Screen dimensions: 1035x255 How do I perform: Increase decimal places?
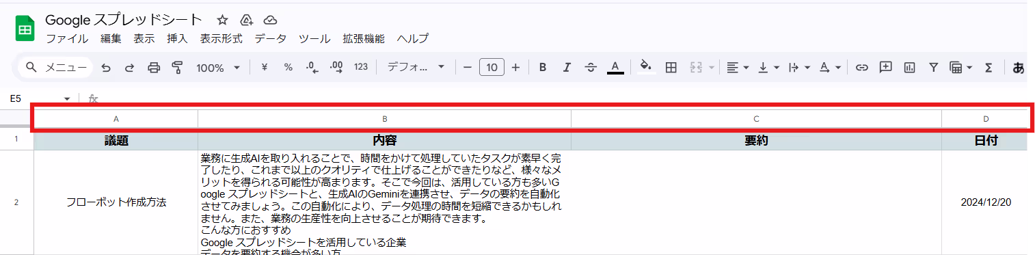click(336, 67)
